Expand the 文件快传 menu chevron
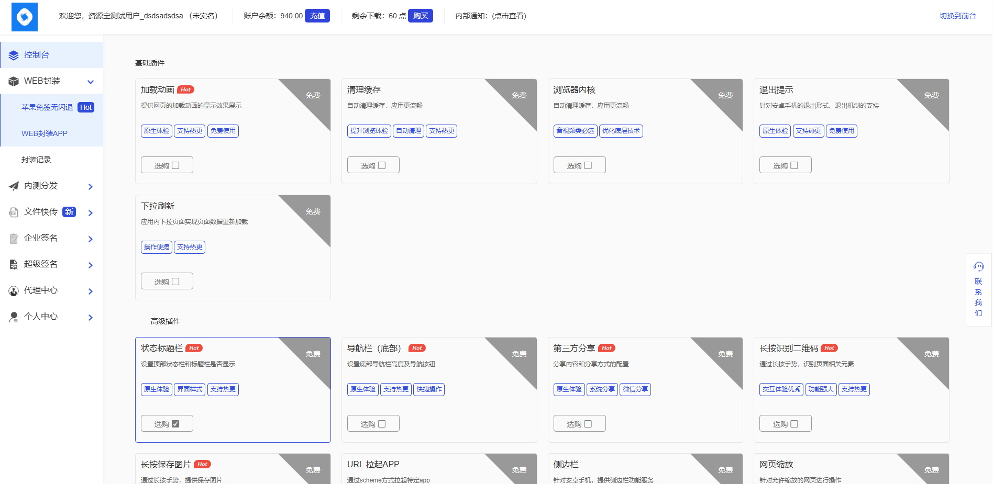Screen dimensions: 993x484 pos(91,212)
